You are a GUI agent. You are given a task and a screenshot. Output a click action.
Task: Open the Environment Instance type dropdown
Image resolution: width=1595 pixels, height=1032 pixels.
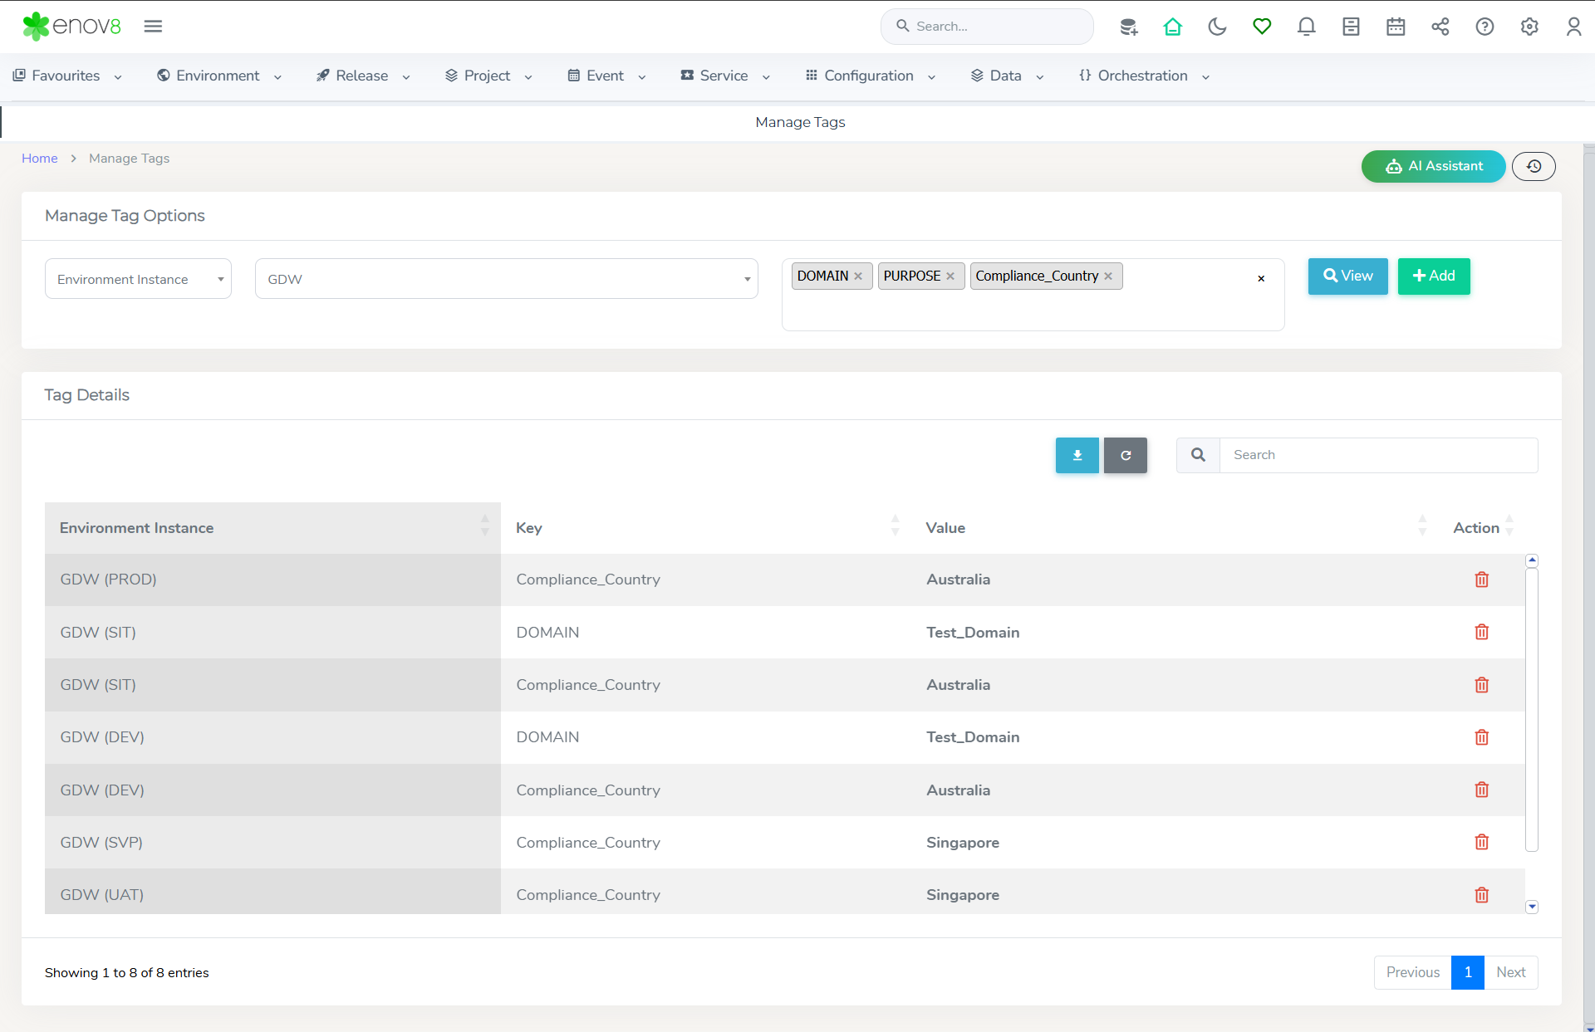pyautogui.click(x=138, y=279)
